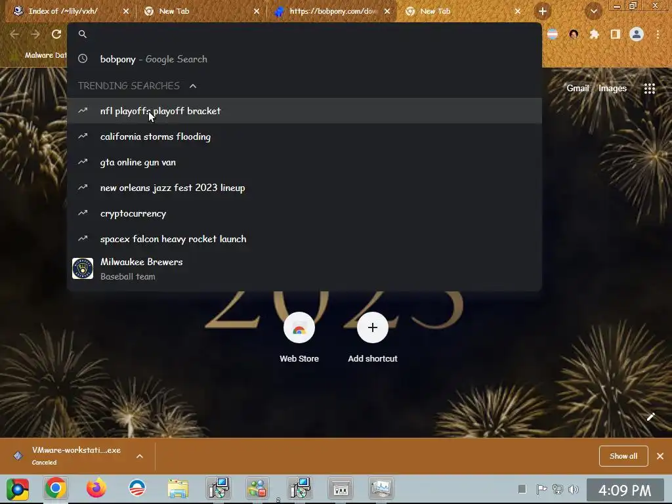Image resolution: width=672 pixels, height=504 pixels.
Task: Open Firefox from the taskbar
Action: tap(96, 488)
